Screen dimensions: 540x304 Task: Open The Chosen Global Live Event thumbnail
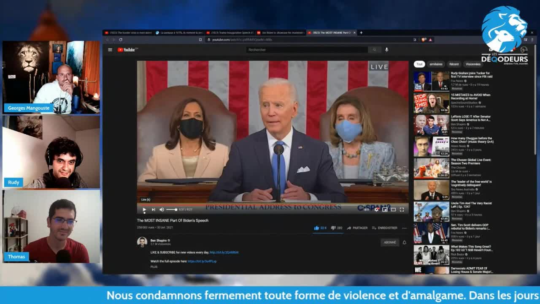coord(431,168)
